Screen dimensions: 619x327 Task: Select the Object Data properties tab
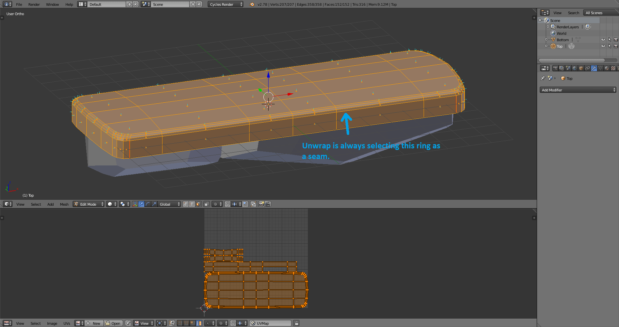[x=600, y=68]
